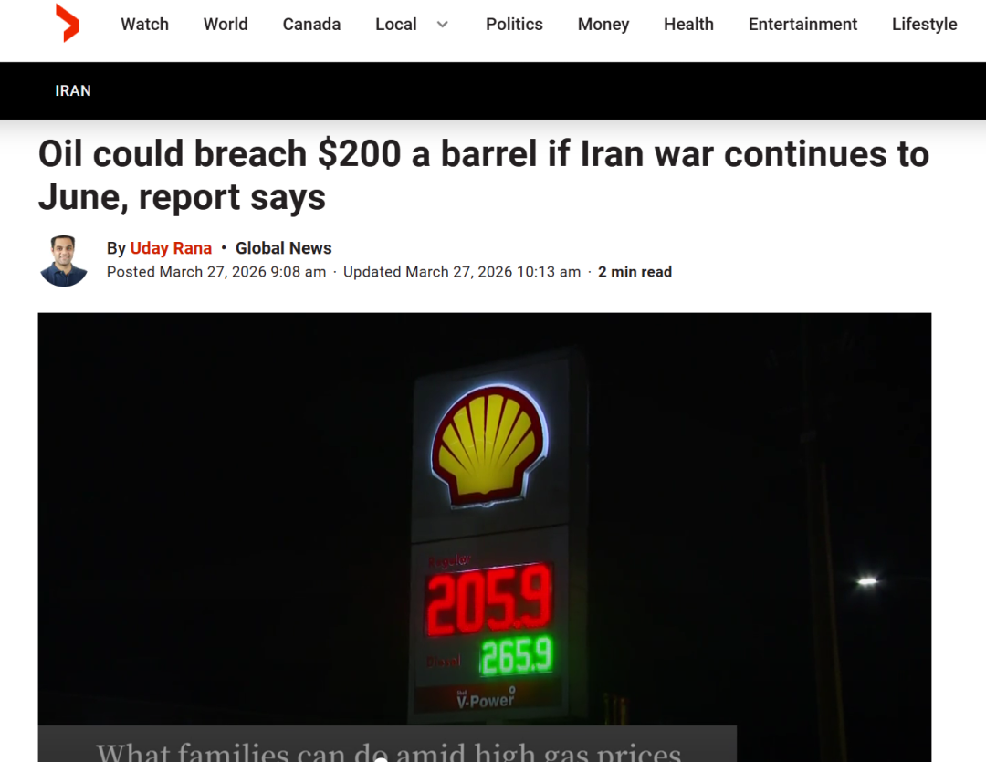This screenshot has width=986, height=762.
Task: Navigate to the Politics section
Action: coord(514,25)
